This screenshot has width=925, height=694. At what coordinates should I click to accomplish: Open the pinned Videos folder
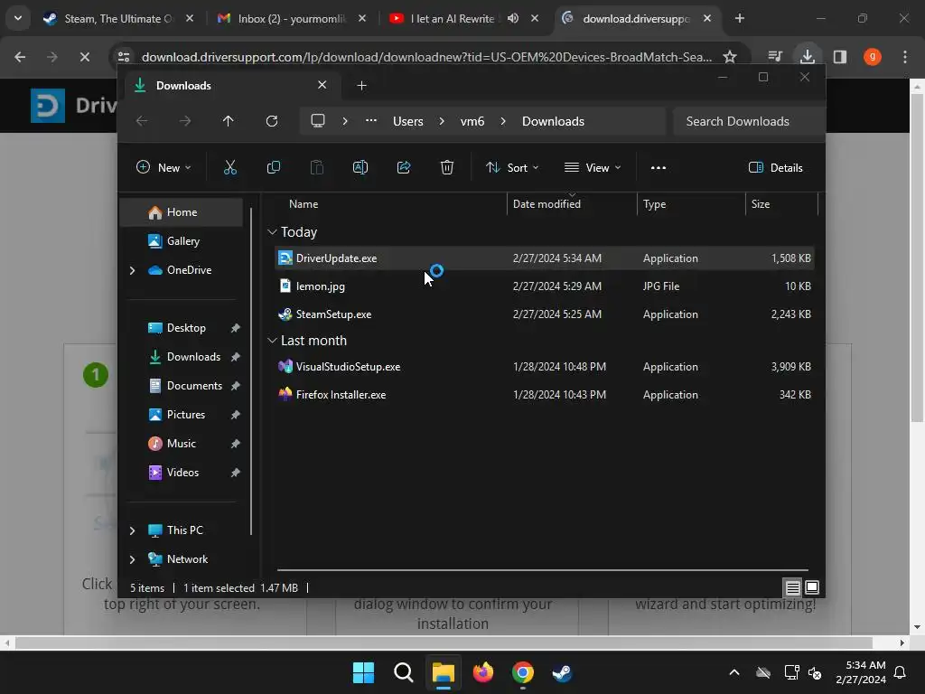[181, 473]
